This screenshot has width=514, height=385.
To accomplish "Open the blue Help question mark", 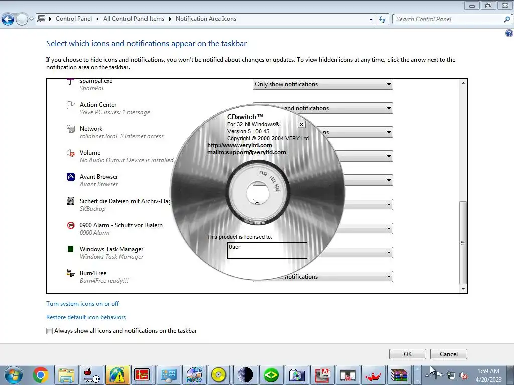I will click(x=509, y=33).
